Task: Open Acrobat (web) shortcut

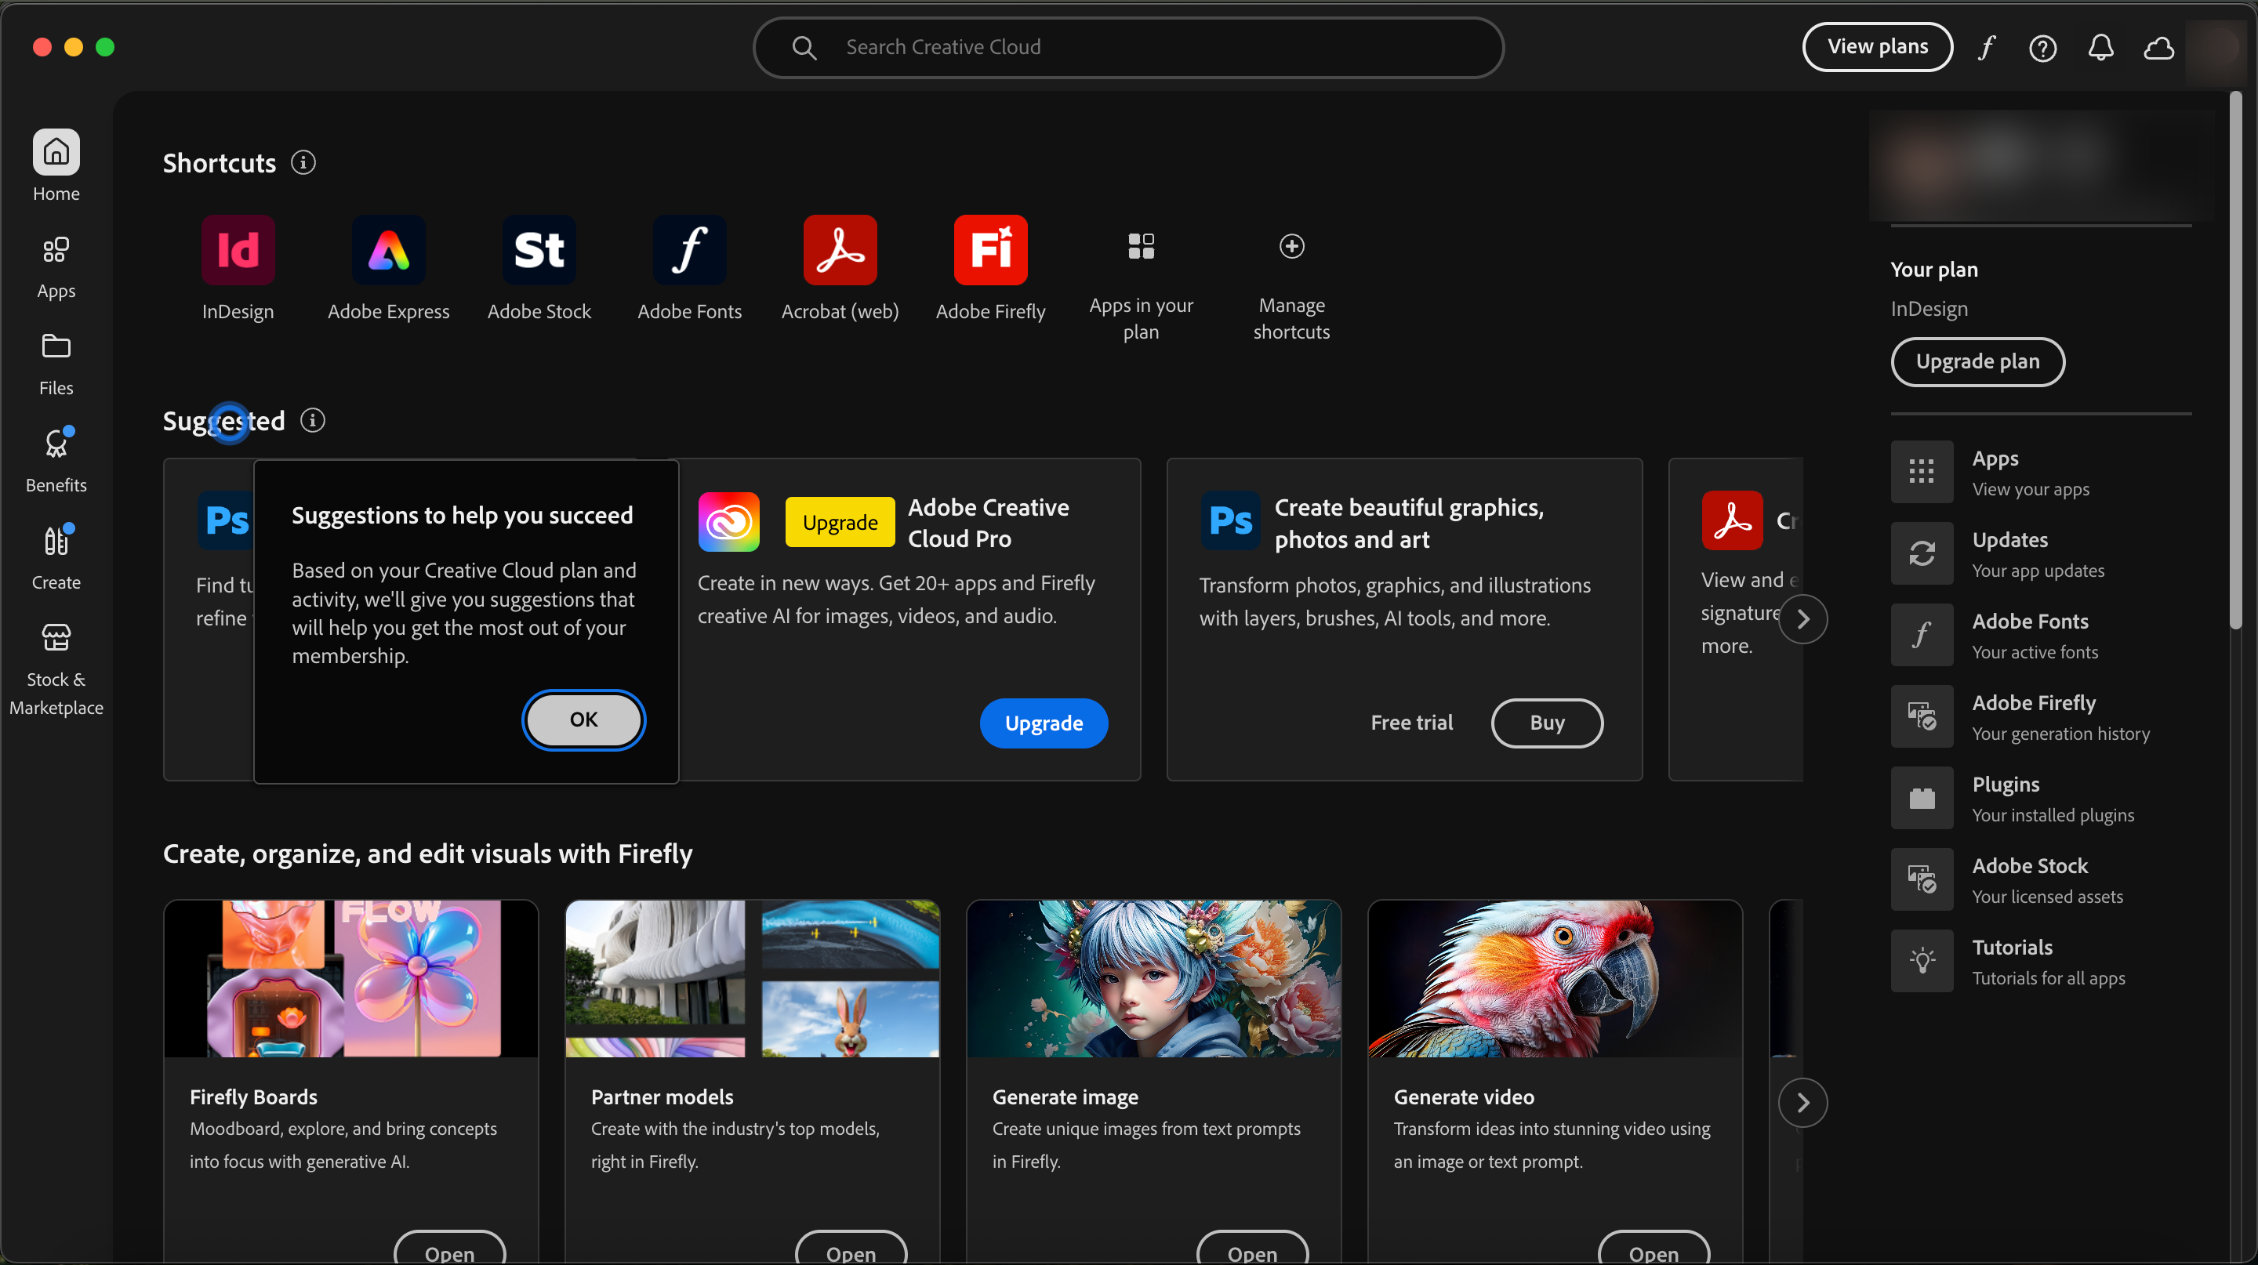Action: pos(840,250)
